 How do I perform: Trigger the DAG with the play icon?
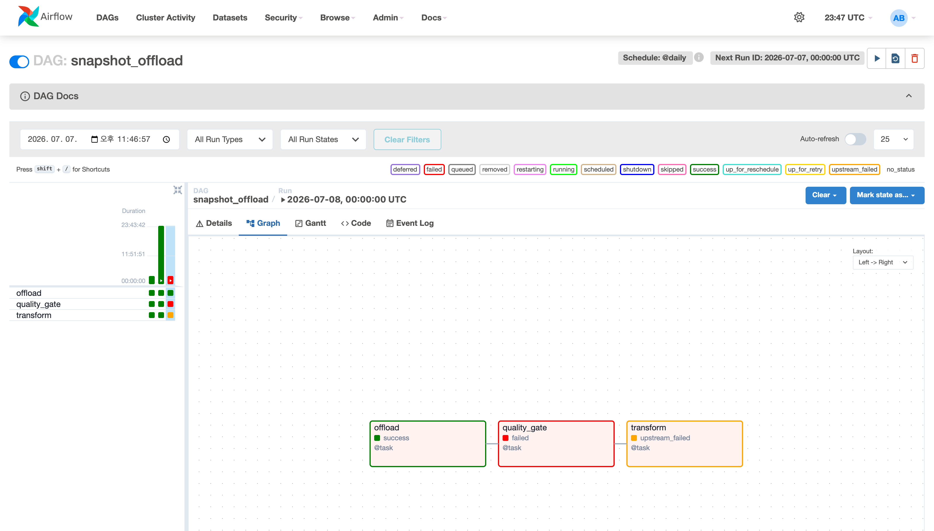877,58
